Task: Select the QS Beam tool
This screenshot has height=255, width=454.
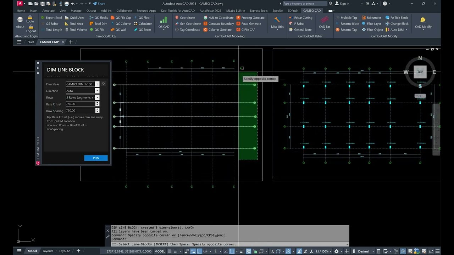Action: click(x=142, y=30)
